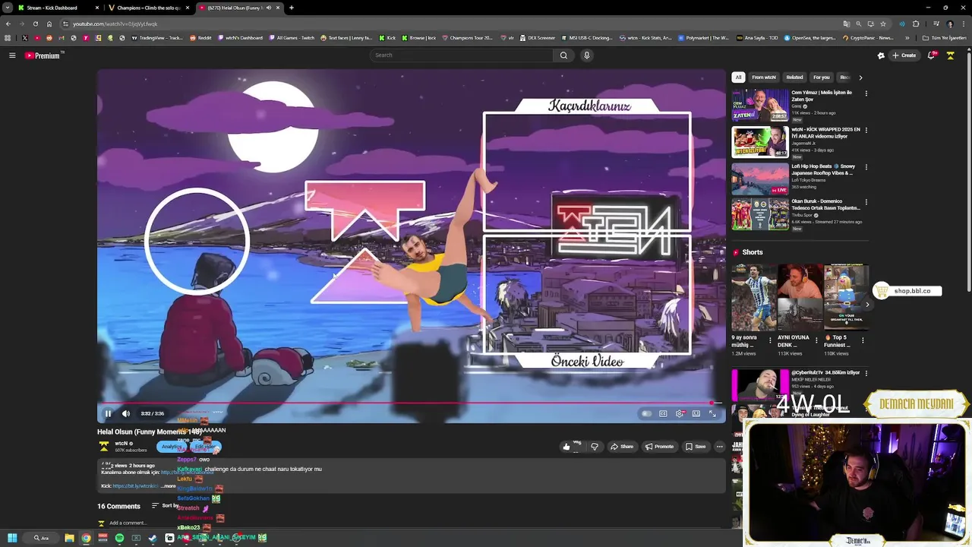The image size is (972, 547).
Task: Open YouTube notifications bell
Action: (932, 55)
